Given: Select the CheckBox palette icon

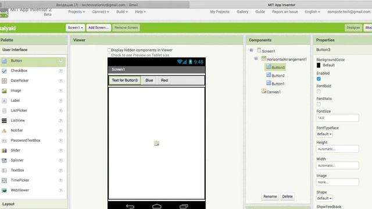Looking at the screenshot, I should pyautogui.click(x=4, y=71).
